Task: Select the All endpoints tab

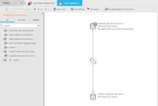Action: click(7, 20)
